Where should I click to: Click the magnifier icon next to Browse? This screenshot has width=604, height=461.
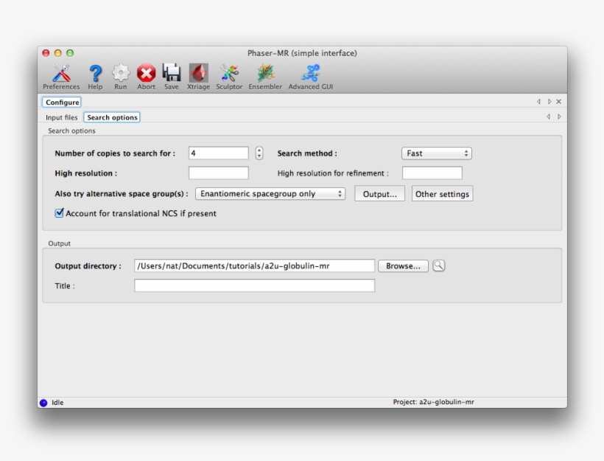[x=439, y=266]
